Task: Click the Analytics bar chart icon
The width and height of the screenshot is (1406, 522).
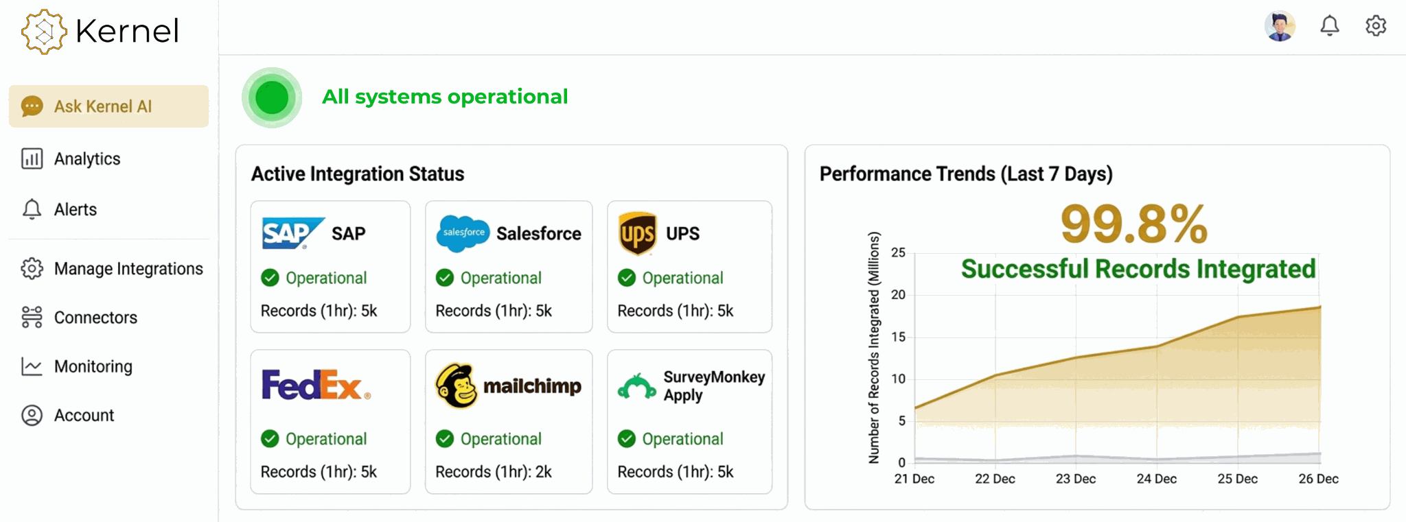Action: click(32, 159)
